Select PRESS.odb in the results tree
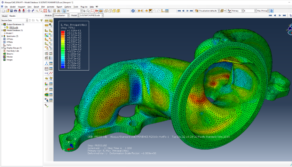The height and width of the screenshot is (167, 292). (x=13, y=27)
